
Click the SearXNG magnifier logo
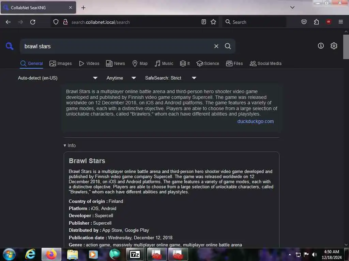coord(10,46)
